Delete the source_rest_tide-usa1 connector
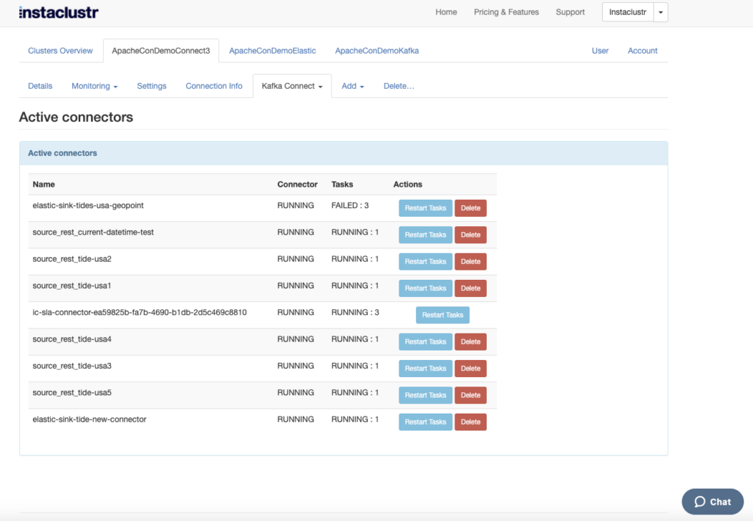The width and height of the screenshot is (753, 521). (x=471, y=288)
